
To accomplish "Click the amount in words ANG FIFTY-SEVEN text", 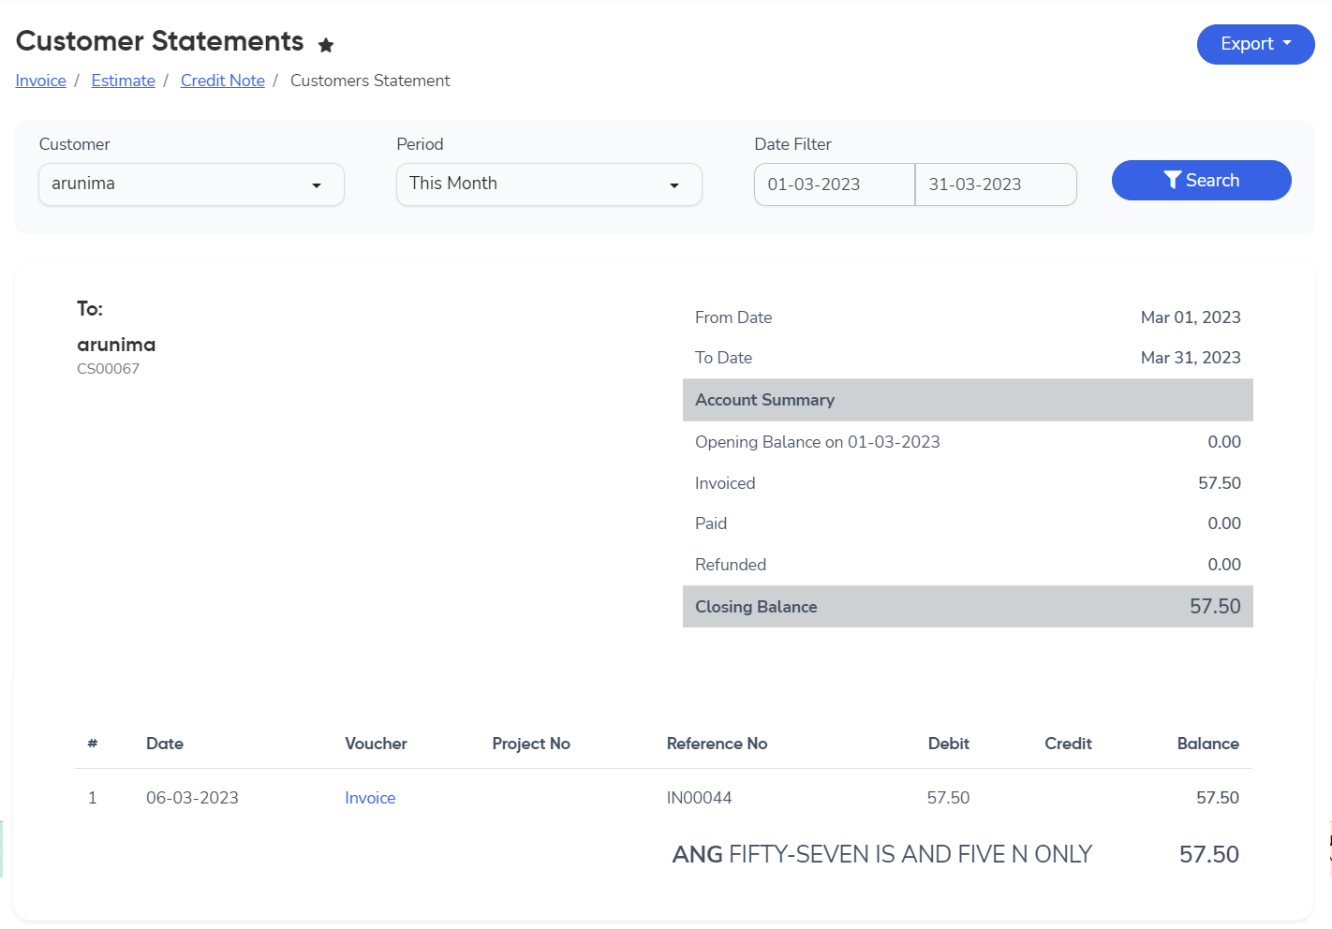I will tap(882, 854).
